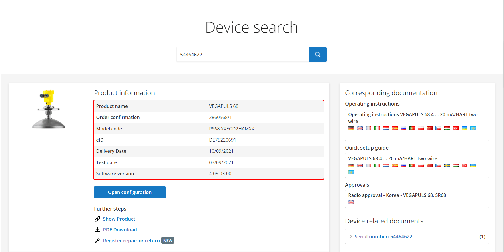Select the delivery date 10/09/2021 value
504x252 pixels.
point(221,151)
